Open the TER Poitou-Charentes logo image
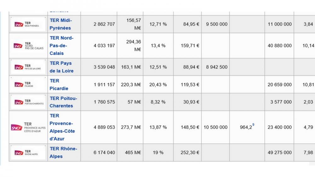The height and width of the screenshot is (177, 315). pos(28,102)
